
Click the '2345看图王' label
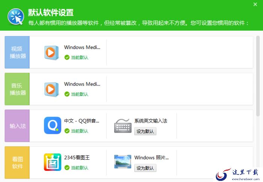pos(77,158)
